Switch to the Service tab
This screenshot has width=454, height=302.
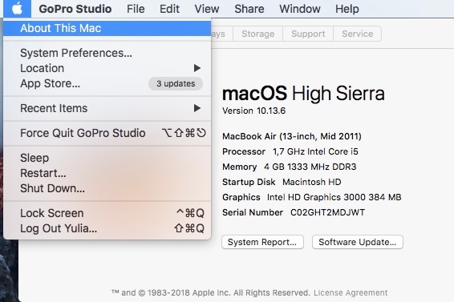click(x=357, y=34)
